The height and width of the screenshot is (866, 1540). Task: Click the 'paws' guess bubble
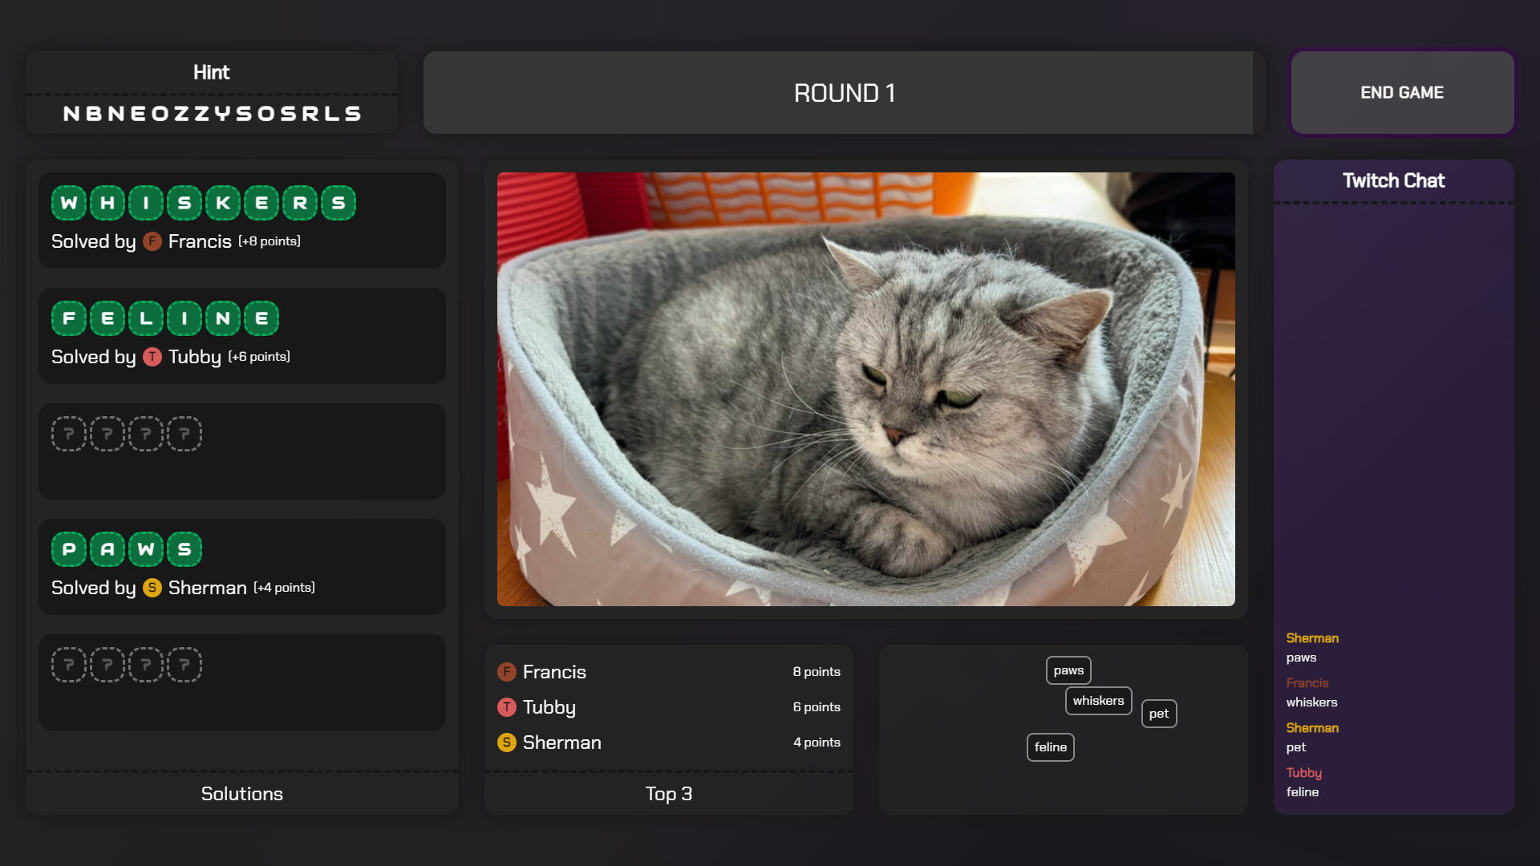click(x=1068, y=670)
